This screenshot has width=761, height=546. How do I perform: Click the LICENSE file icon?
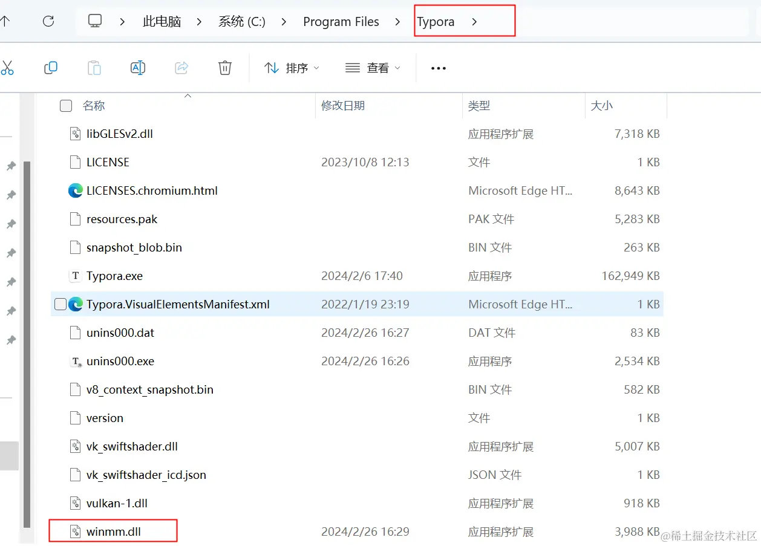(75, 162)
